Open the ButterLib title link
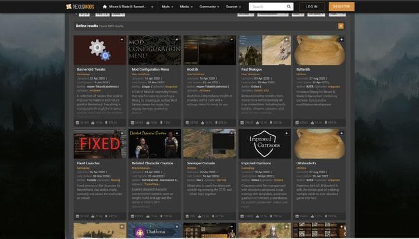The height and width of the screenshot is (239, 419). coord(303,69)
